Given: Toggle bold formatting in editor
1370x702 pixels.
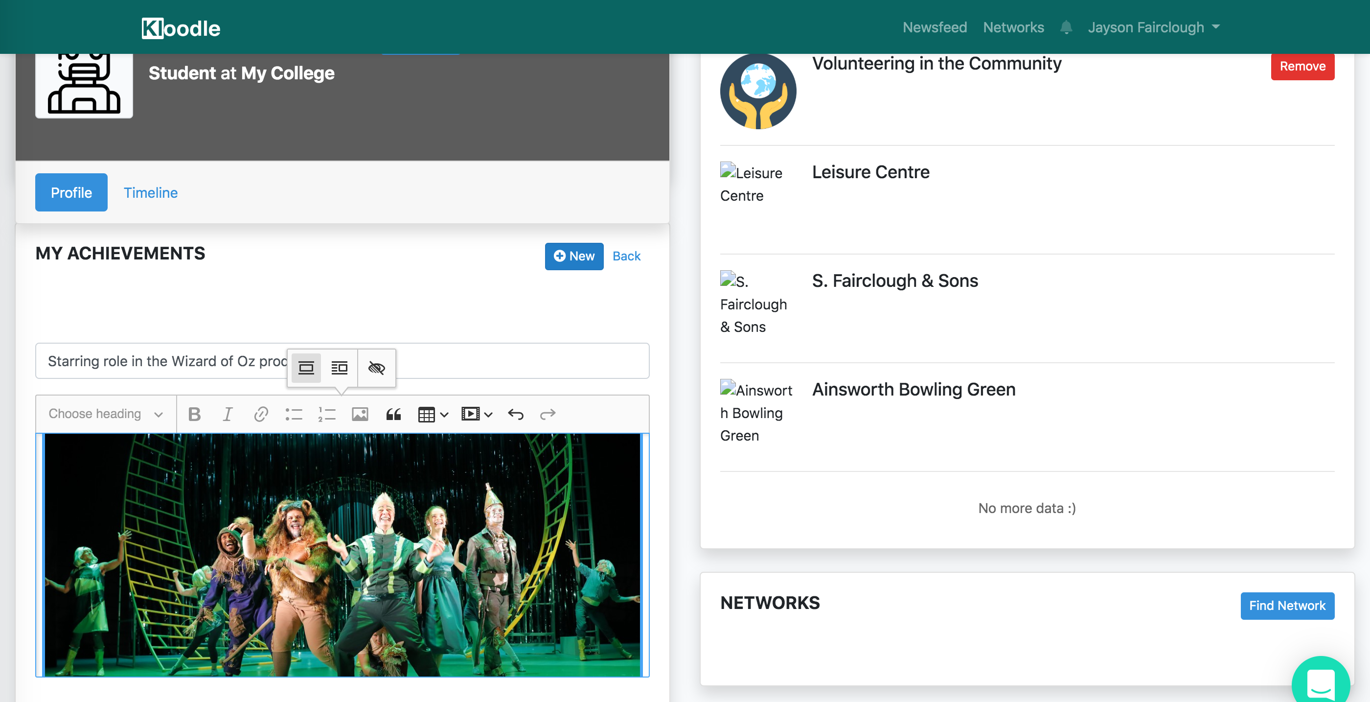Looking at the screenshot, I should 195,414.
